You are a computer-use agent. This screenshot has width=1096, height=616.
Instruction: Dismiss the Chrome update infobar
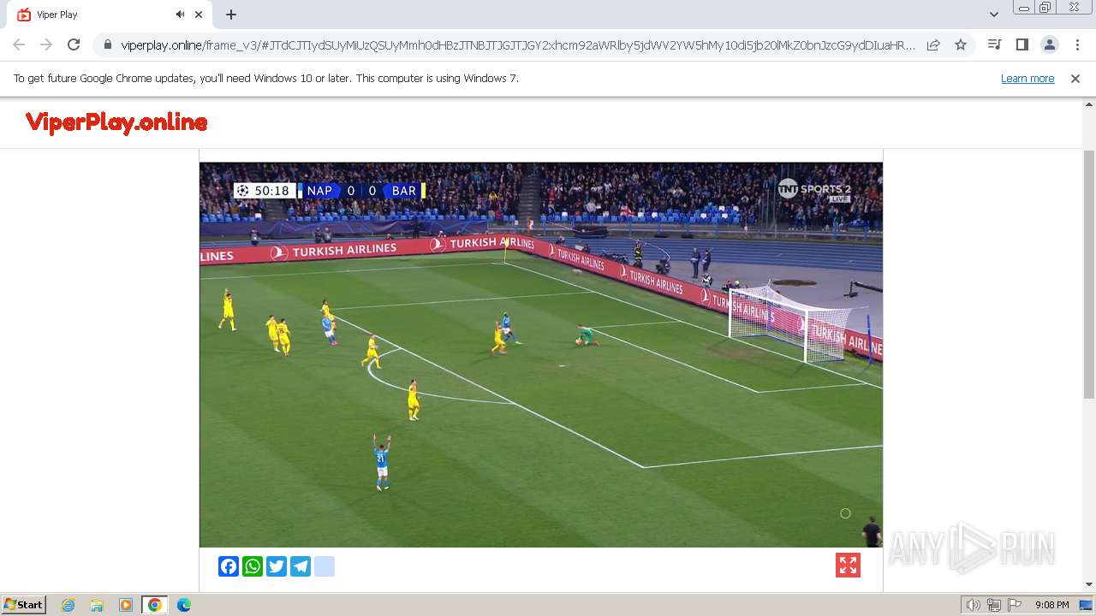(1075, 78)
